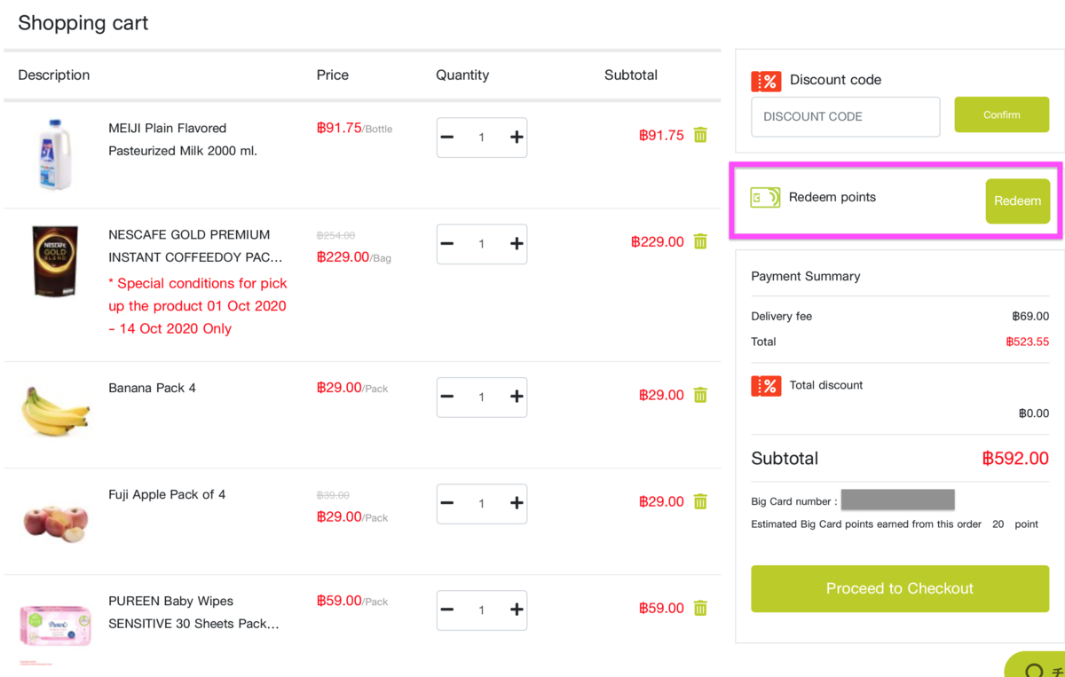The height and width of the screenshot is (677, 1065).
Task: Open MEIJI milk product thumbnail
Action: [55, 154]
